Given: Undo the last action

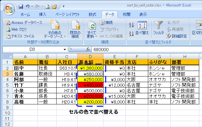Looking at the screenshot, I should (x=27, y=6).
